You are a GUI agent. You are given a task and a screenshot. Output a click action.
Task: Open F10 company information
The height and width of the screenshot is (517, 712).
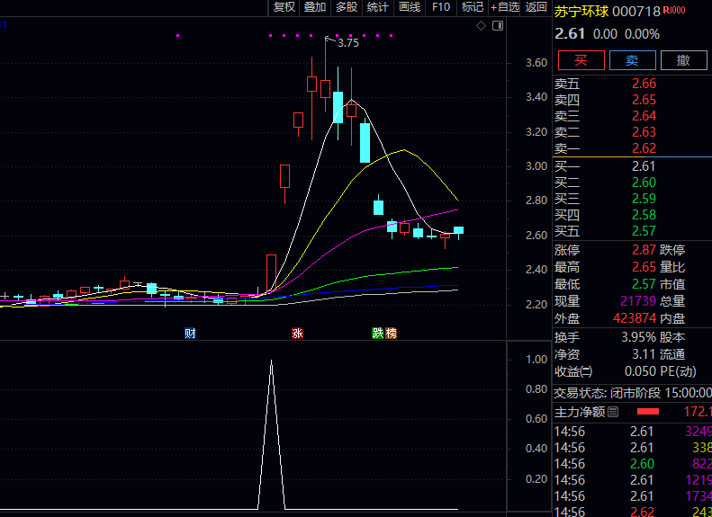441,7
